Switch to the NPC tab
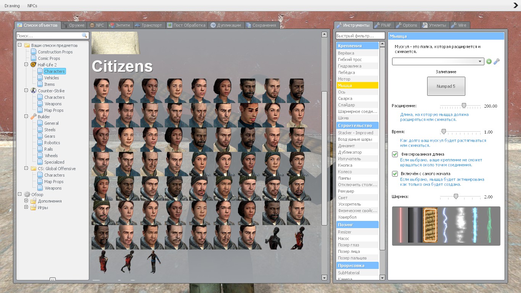Screen dimensions: 521x293 tap(97, 25)
